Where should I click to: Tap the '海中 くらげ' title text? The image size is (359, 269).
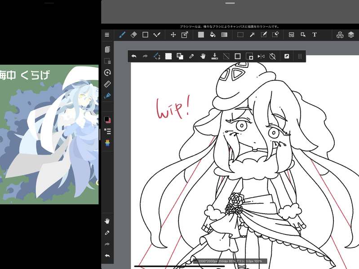click(25, 75)
